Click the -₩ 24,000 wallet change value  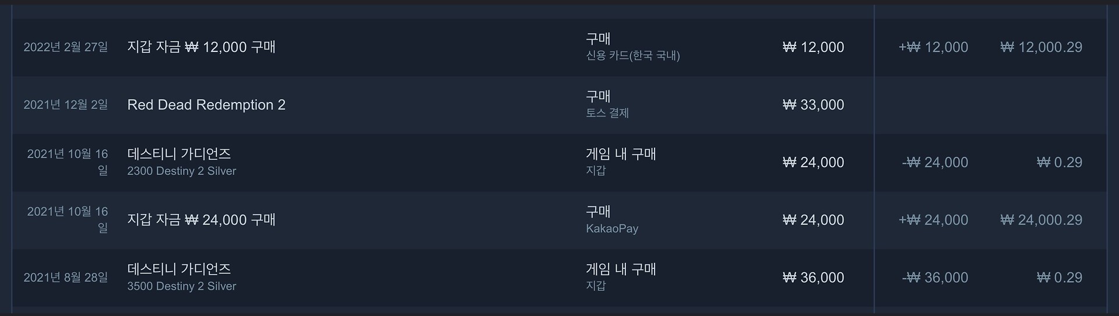pyautogui.click(x=935, y=162)
